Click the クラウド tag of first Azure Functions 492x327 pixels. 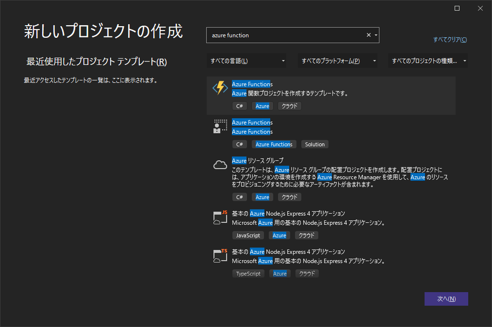pos(289,106)
